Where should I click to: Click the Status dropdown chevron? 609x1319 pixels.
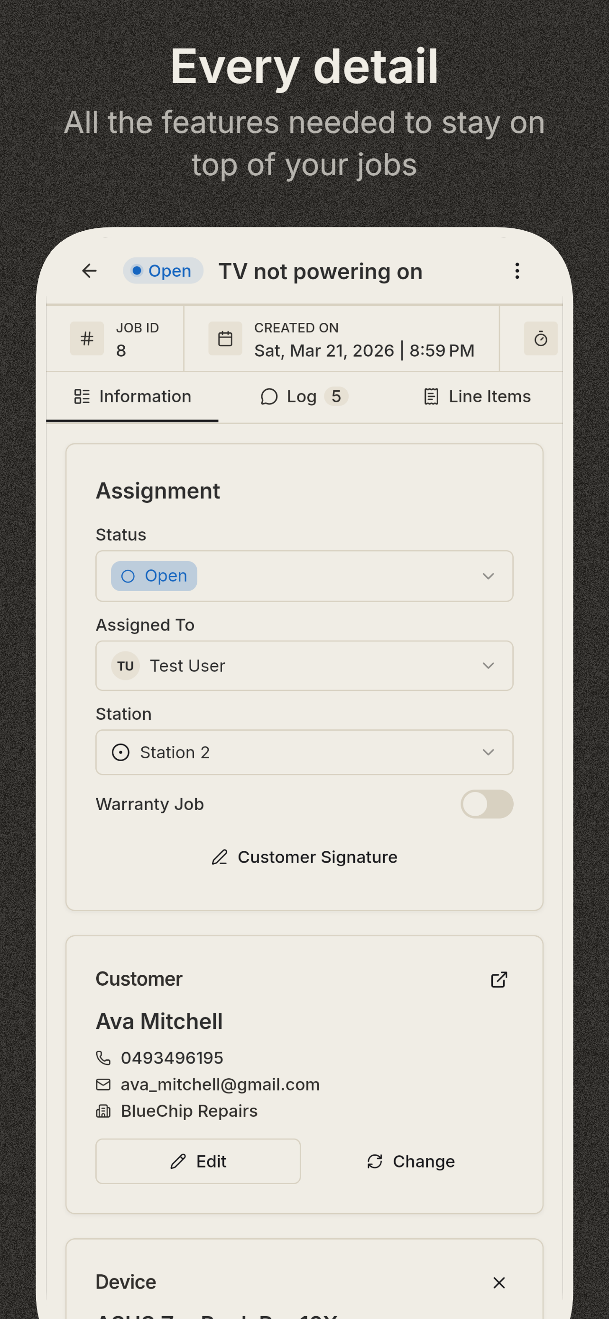pos(489,576)
